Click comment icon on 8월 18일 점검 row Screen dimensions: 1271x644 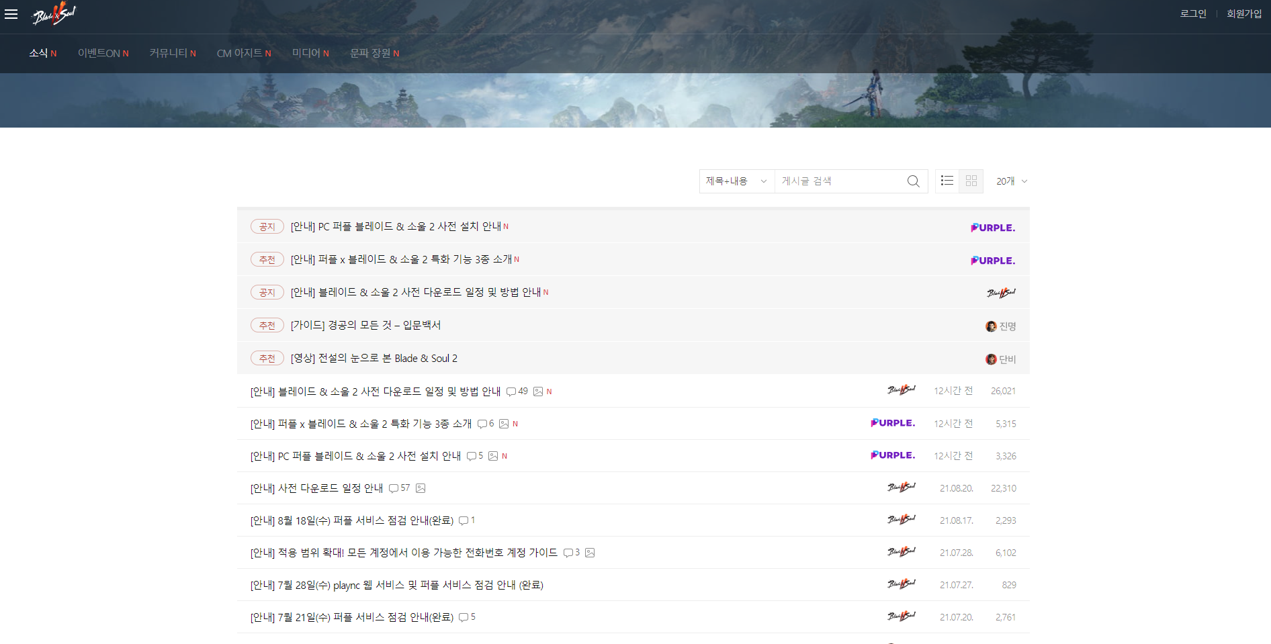pos(464,520)
